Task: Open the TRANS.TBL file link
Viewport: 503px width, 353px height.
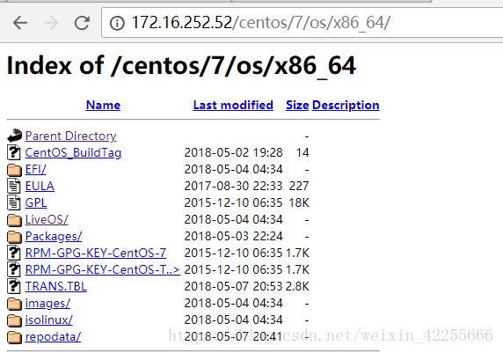Action: click(x=55, y=286)
